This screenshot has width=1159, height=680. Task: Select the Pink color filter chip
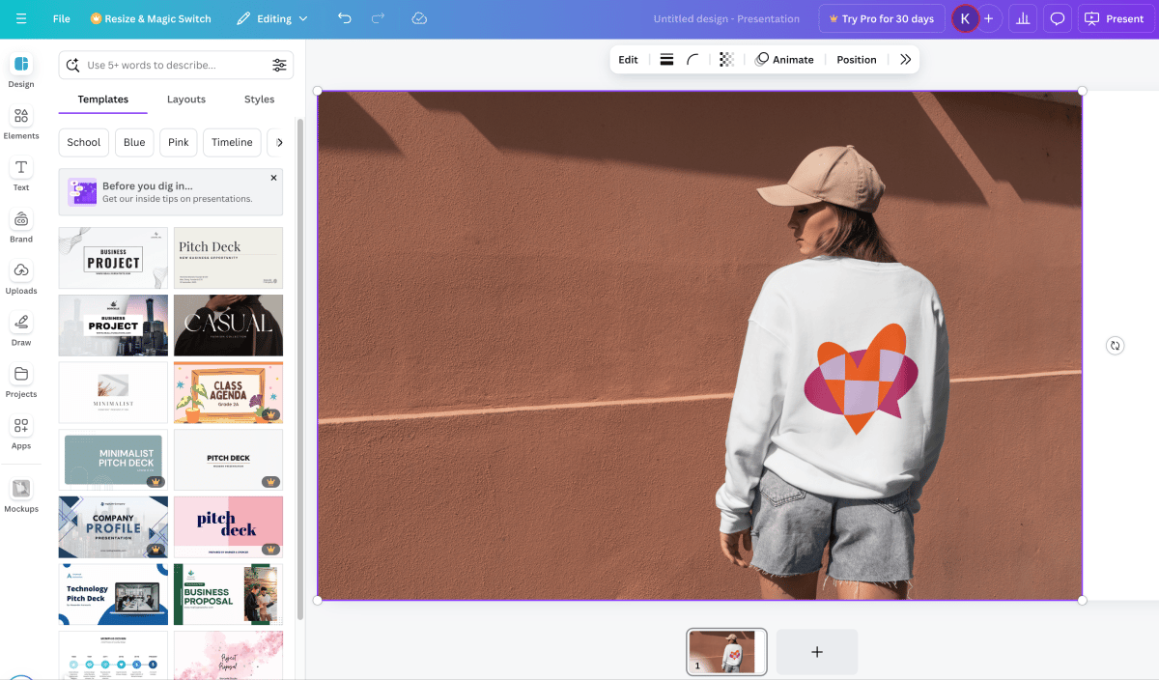coord(179,142)
